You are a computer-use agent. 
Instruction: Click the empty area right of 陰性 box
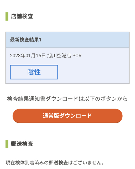pos(94,72)
